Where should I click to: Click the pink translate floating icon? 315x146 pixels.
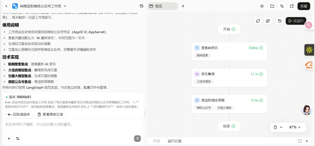pyautogui.click(x=309, y=25)
